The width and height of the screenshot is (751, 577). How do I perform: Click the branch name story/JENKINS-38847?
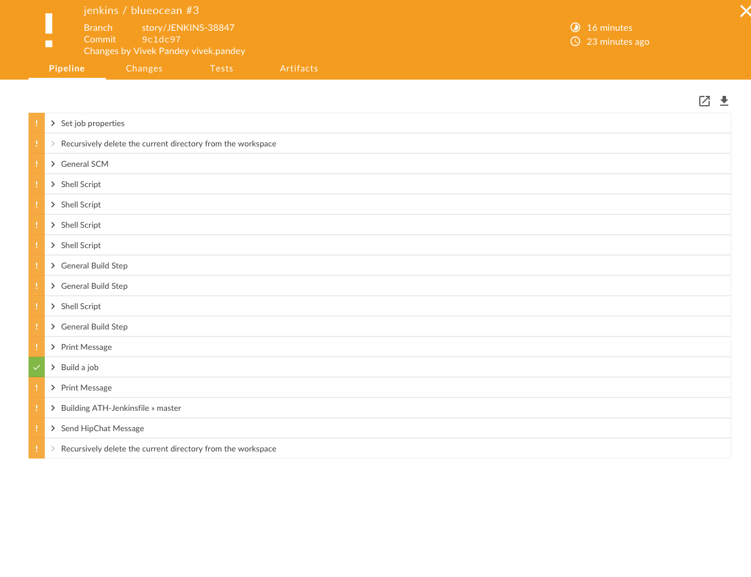pos(188,27)
